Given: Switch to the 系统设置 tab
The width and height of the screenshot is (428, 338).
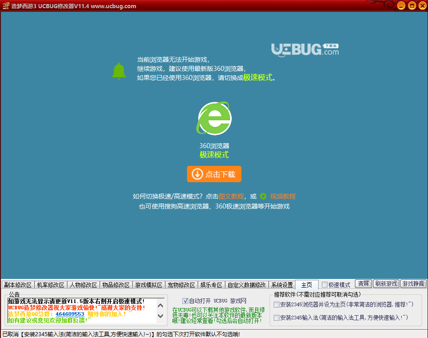Looking at the screenshot, I should (282, 285).
